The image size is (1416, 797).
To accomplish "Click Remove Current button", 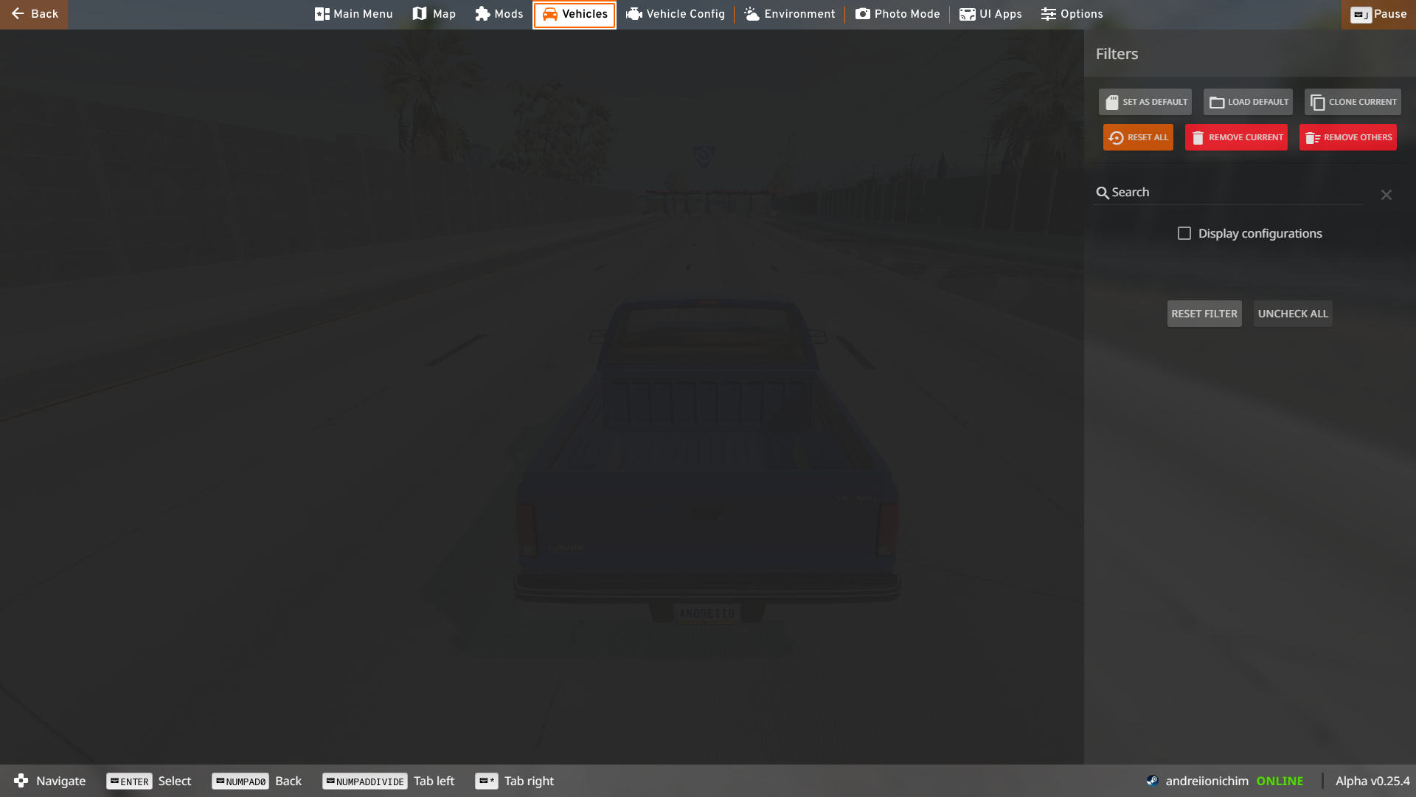I will (x=1236, y=137).
